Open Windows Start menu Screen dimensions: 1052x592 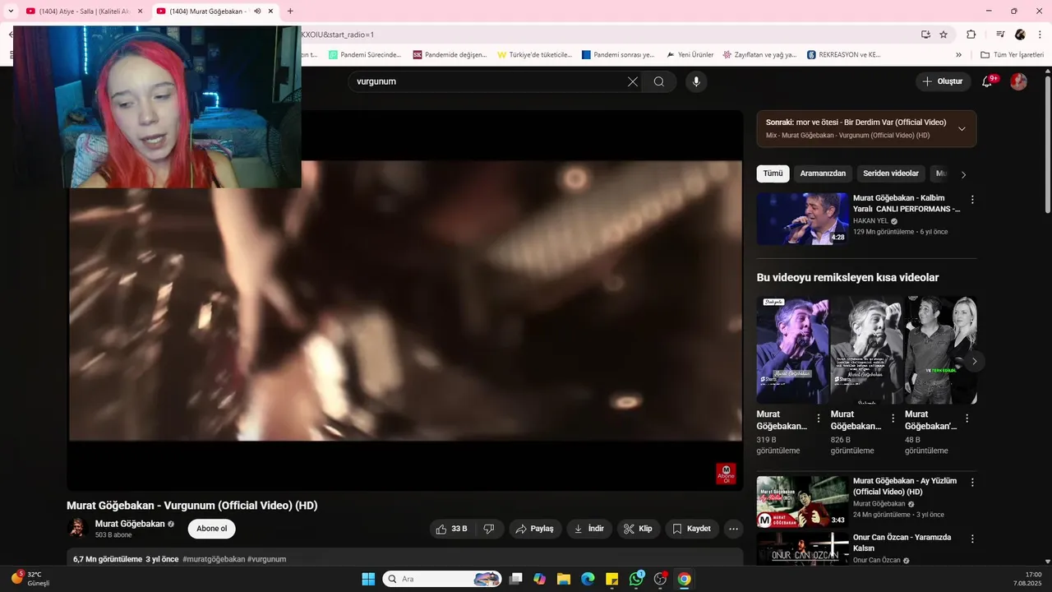point(368,579)
